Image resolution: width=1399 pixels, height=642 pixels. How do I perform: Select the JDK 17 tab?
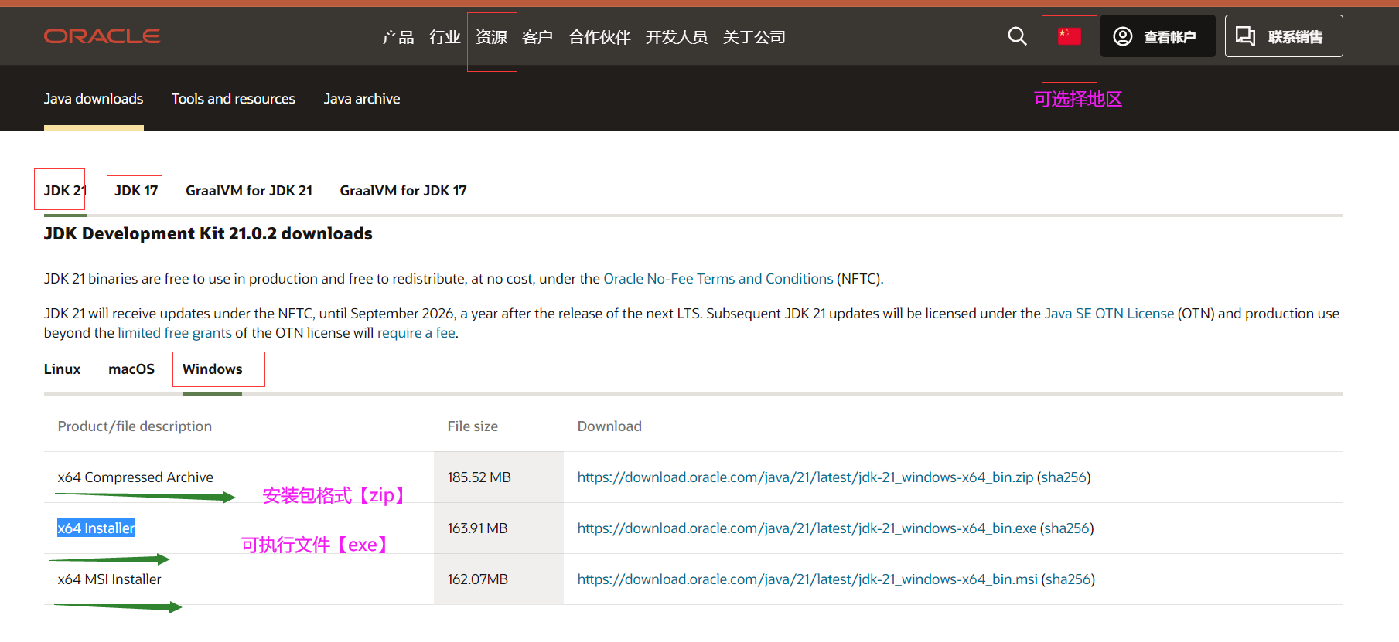pyautogui.click(x=136, y=191)
